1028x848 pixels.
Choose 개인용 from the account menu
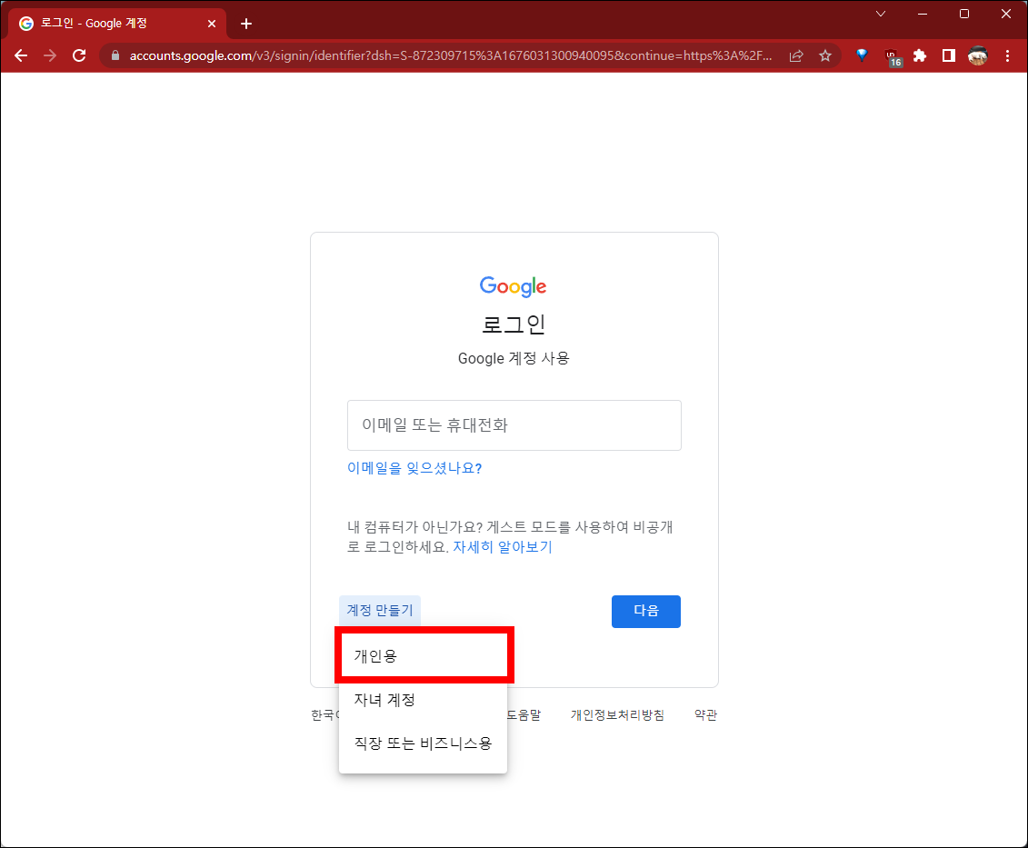click(x=424, y=656)
